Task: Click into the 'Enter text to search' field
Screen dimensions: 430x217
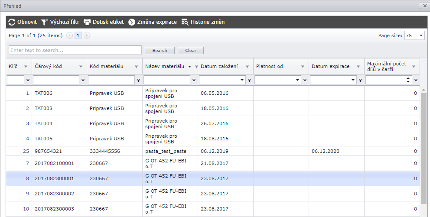Action: (75, 50)
